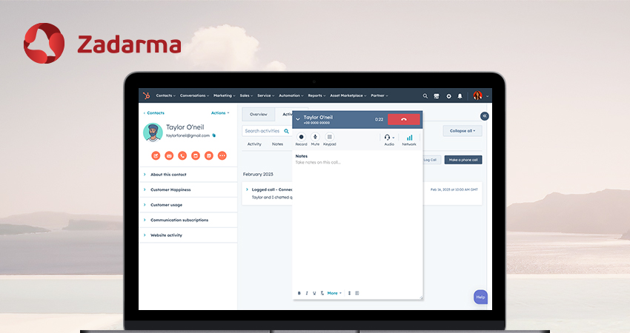Open the Collapse all dropdown
630x333 pixels.
pos(462,131)
